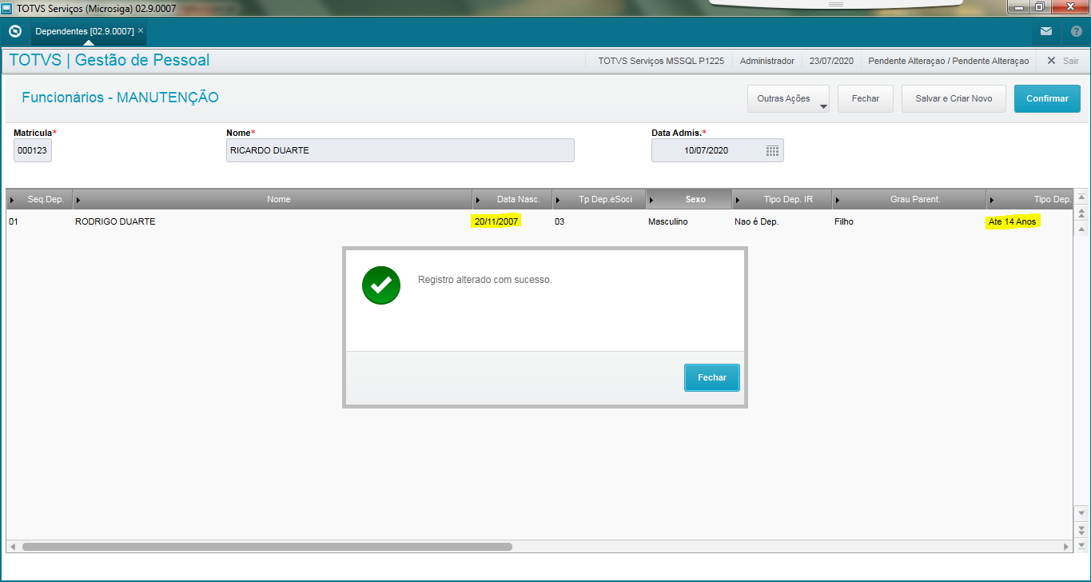This screenshot has height=582, width=1091.
Task: Click the Fechar button in the toolbar
Action: pos(866,98)
